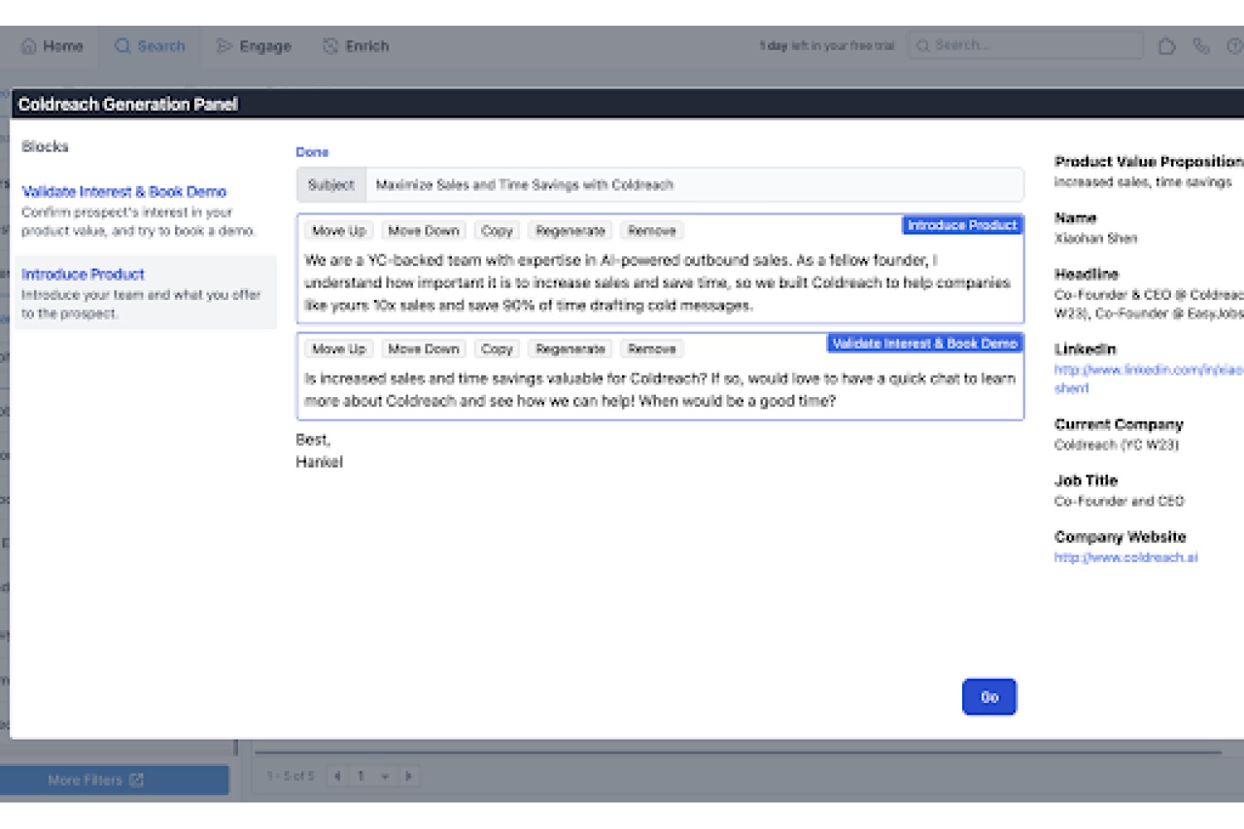Go to the next results page arrow
This screenshot has height=829, width=1244.
408,776
